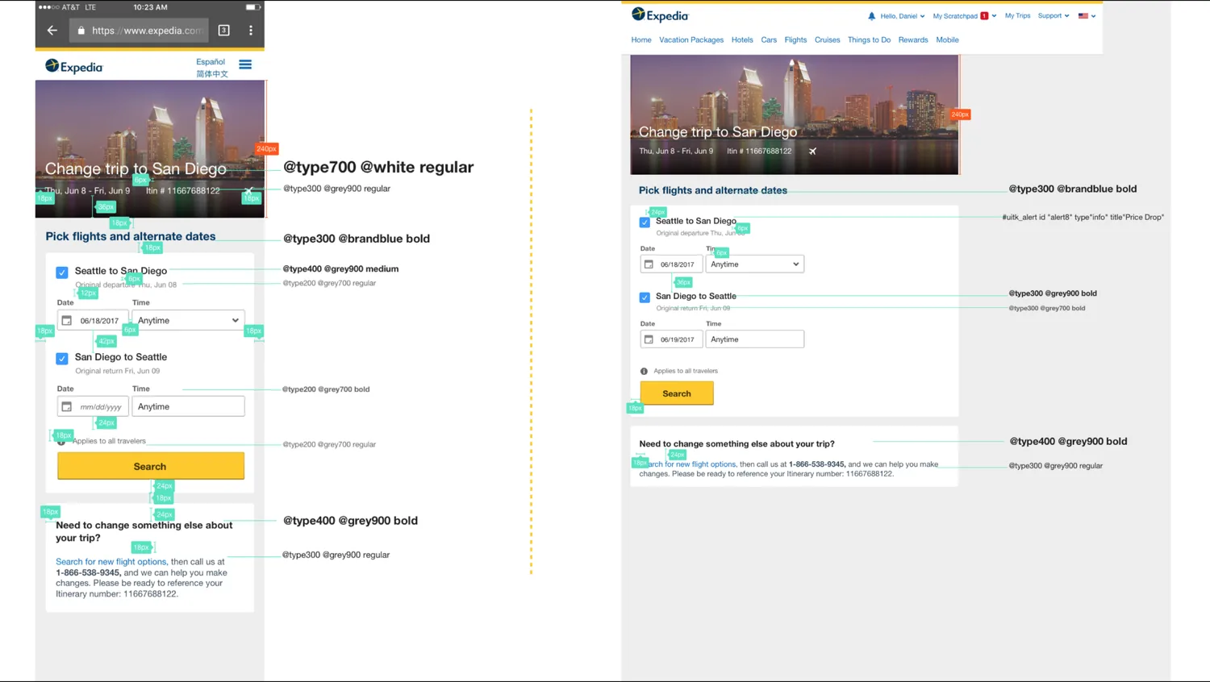Click mobile phone number 1-866-538-9345
Image resolution: width=1210 pixels, height=682 pixels.
coord(88,572)
